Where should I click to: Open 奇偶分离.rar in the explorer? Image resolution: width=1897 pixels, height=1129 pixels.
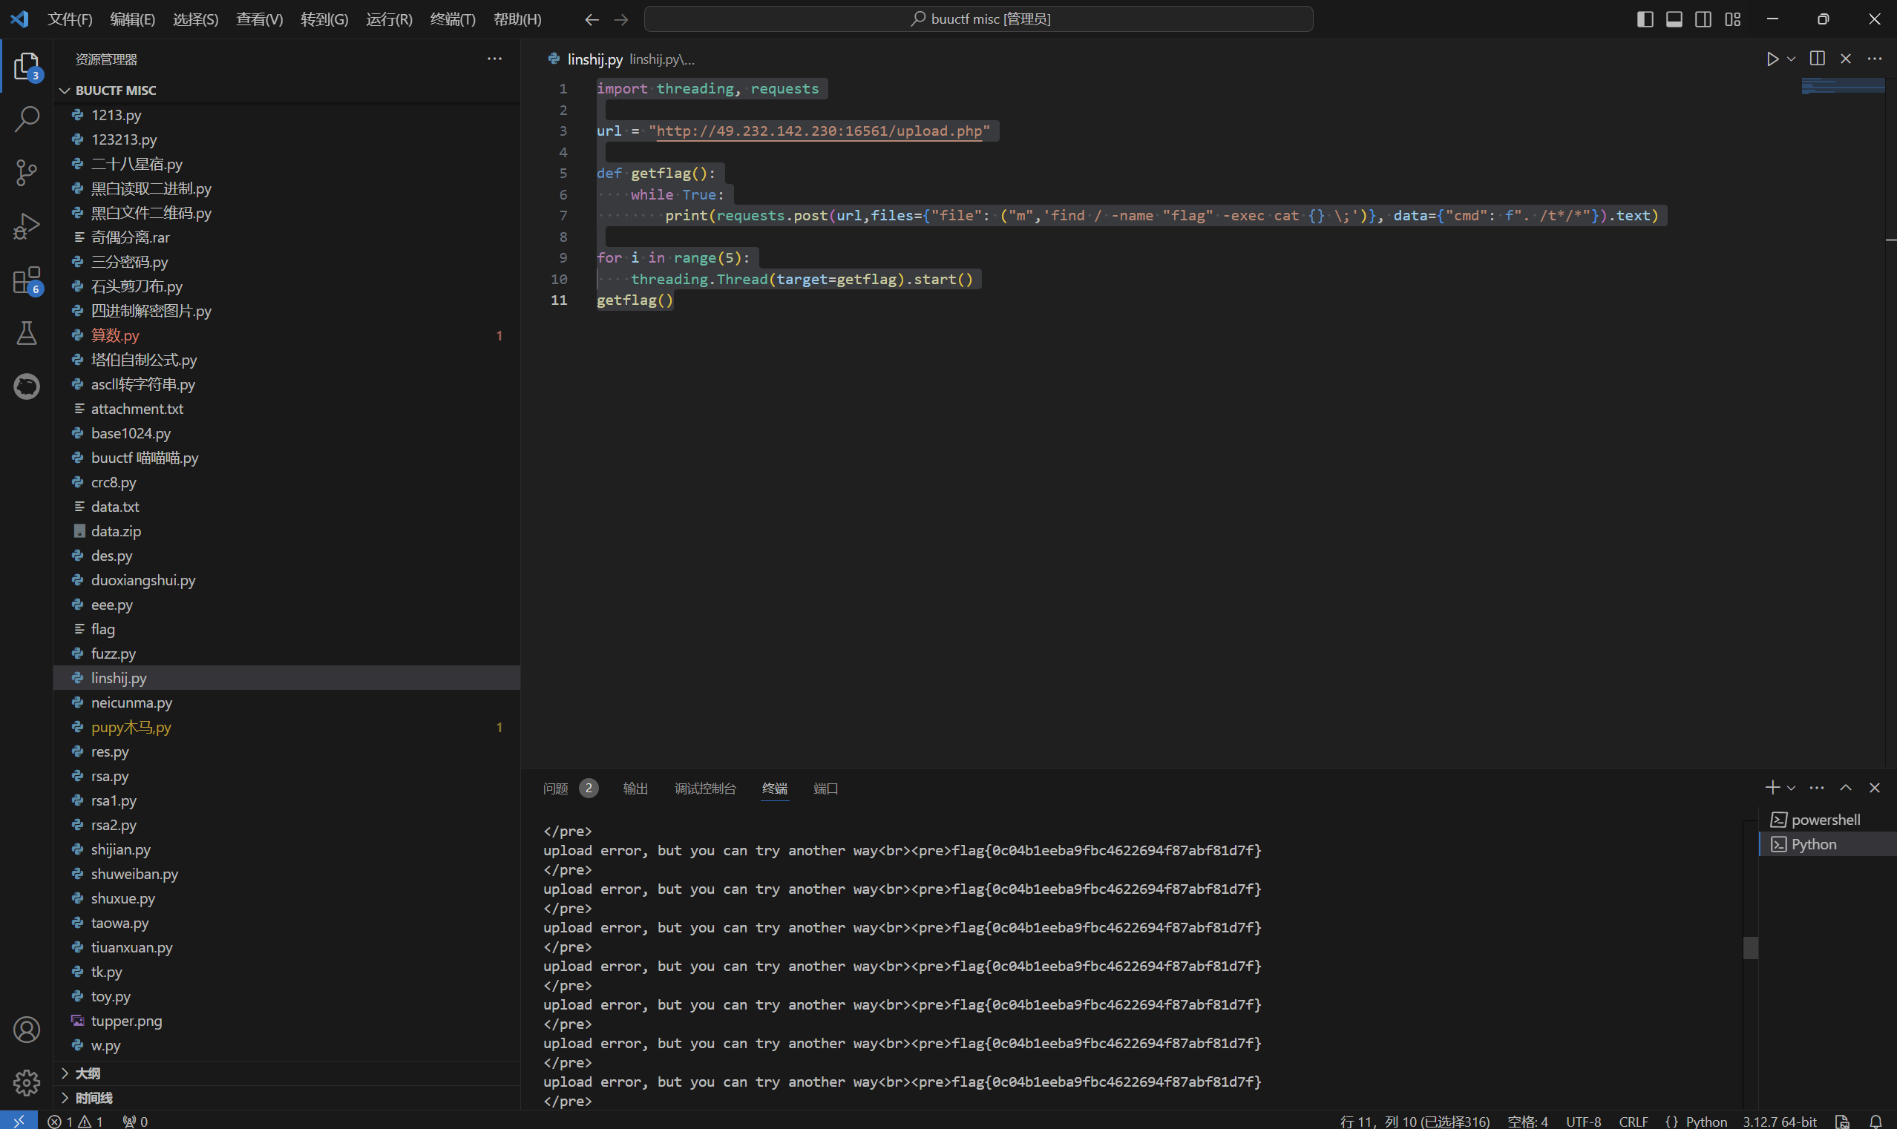pyautogui.click(x=287, y=237)
